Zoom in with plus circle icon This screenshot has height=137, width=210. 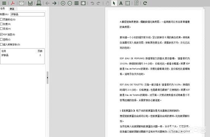pyautogui.click(x=63, y=3)
